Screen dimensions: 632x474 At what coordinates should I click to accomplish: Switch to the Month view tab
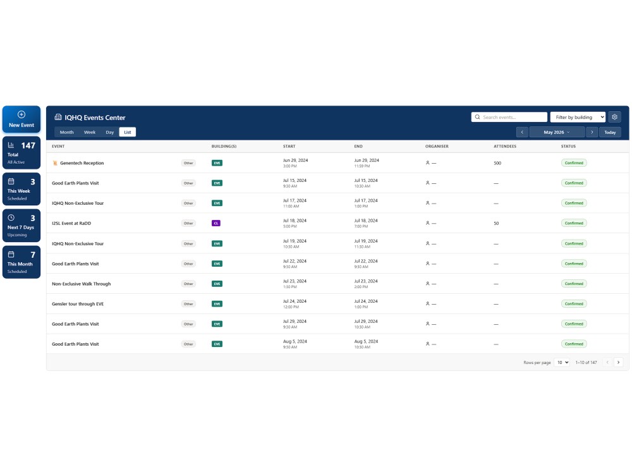(x=66, y=132)
